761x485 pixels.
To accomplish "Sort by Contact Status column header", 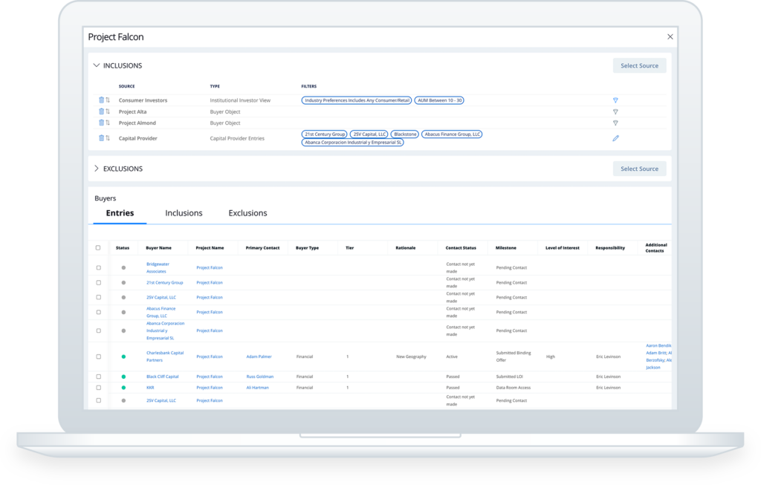I will (461, 248).
